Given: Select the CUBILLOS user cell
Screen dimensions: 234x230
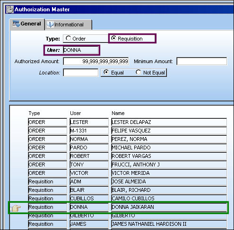Looking at the screenshot, I should click(x=89, y=198).
